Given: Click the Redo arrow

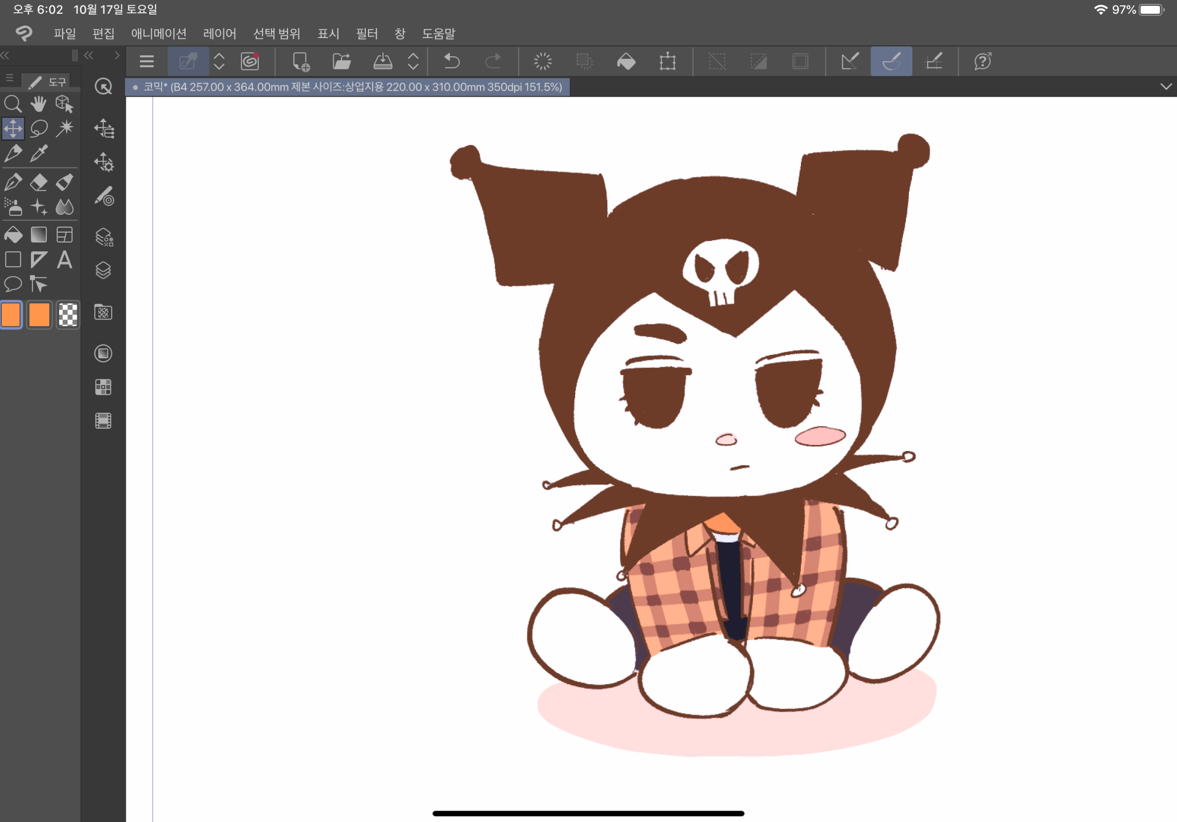Looking at the screenshot, I should click(493, 62).
